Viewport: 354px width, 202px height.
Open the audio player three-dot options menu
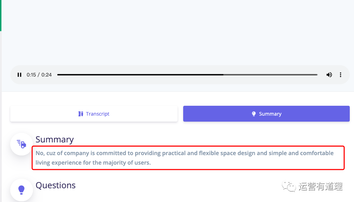click(341, 75)
